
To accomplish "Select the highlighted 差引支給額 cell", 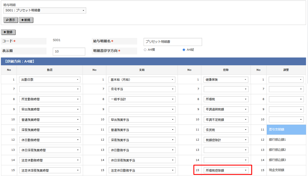I will pos(286,129).
